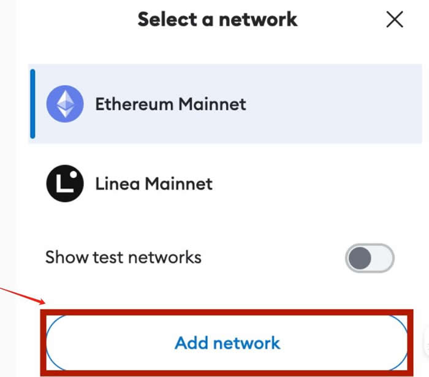The height and width of the screenshot is (377, 429).
Task: Click the black Linea logo icon
Action: [x=65, y=183]
